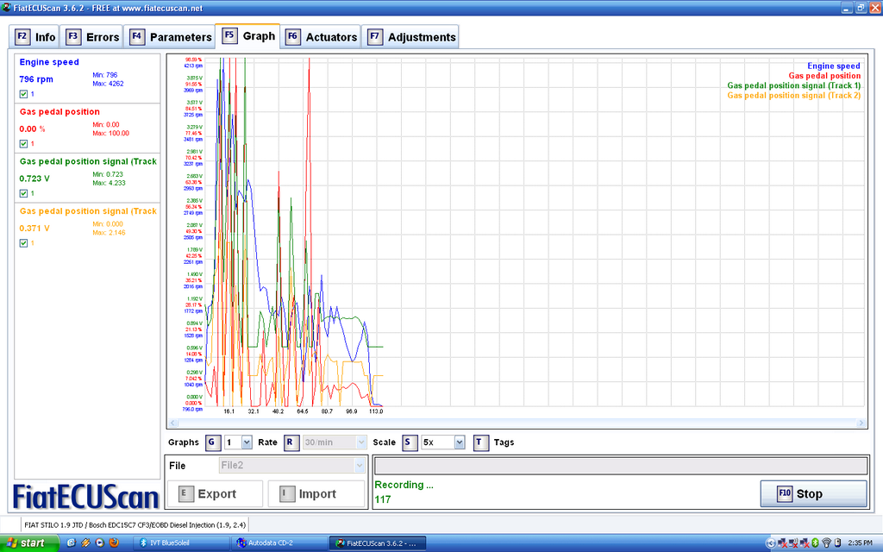This screenshot has width=883, height=552.
Task: Open the media player quick launch icon
Action: 100,543
